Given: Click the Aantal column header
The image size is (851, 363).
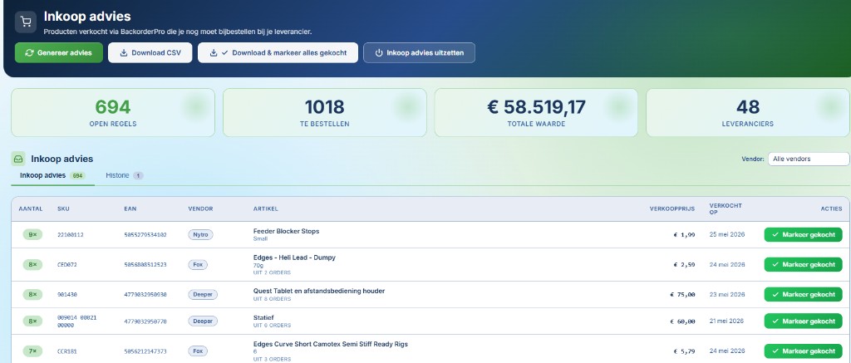Looking at the screenshot, I should tap(31, 208).
